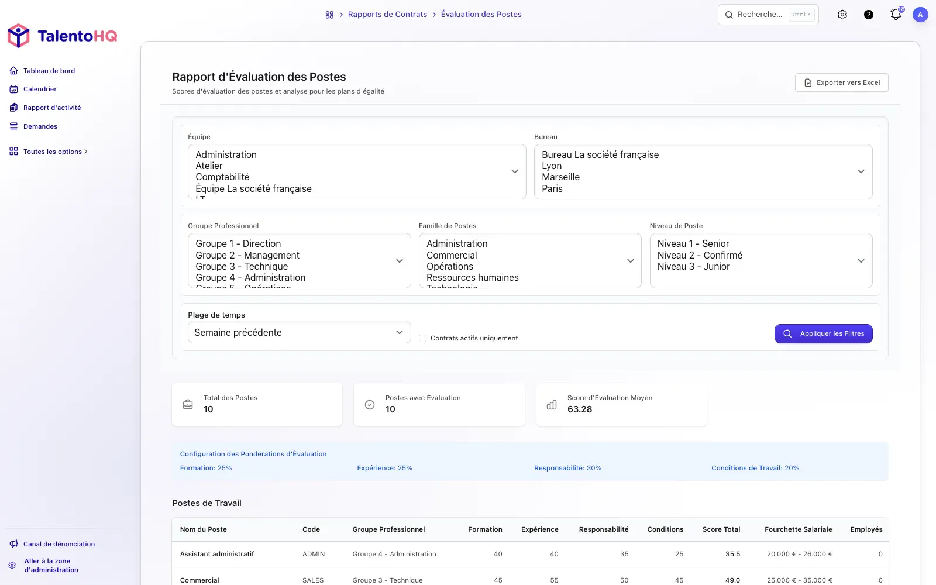
Task: Select Groupe 2 - Management option
Action: coord(247,256)
